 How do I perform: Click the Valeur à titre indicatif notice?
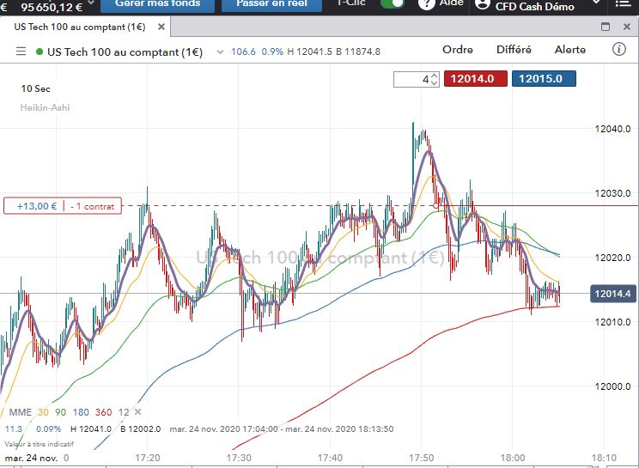[40, 444]
